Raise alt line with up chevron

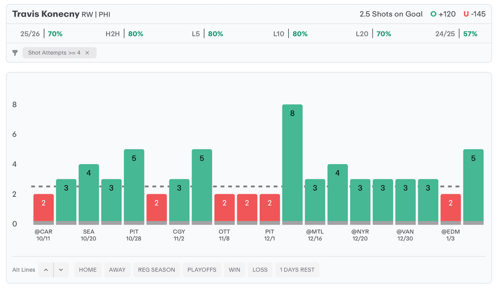pyautogui.click(x=46, y=270)
